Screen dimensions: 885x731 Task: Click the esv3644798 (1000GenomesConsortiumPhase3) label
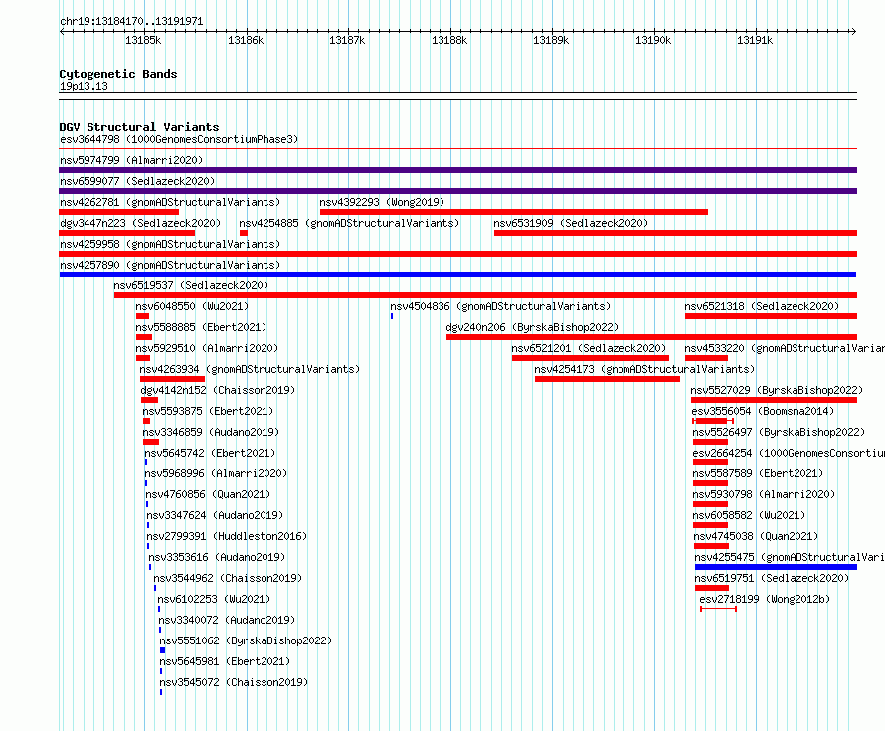[179, 139]
